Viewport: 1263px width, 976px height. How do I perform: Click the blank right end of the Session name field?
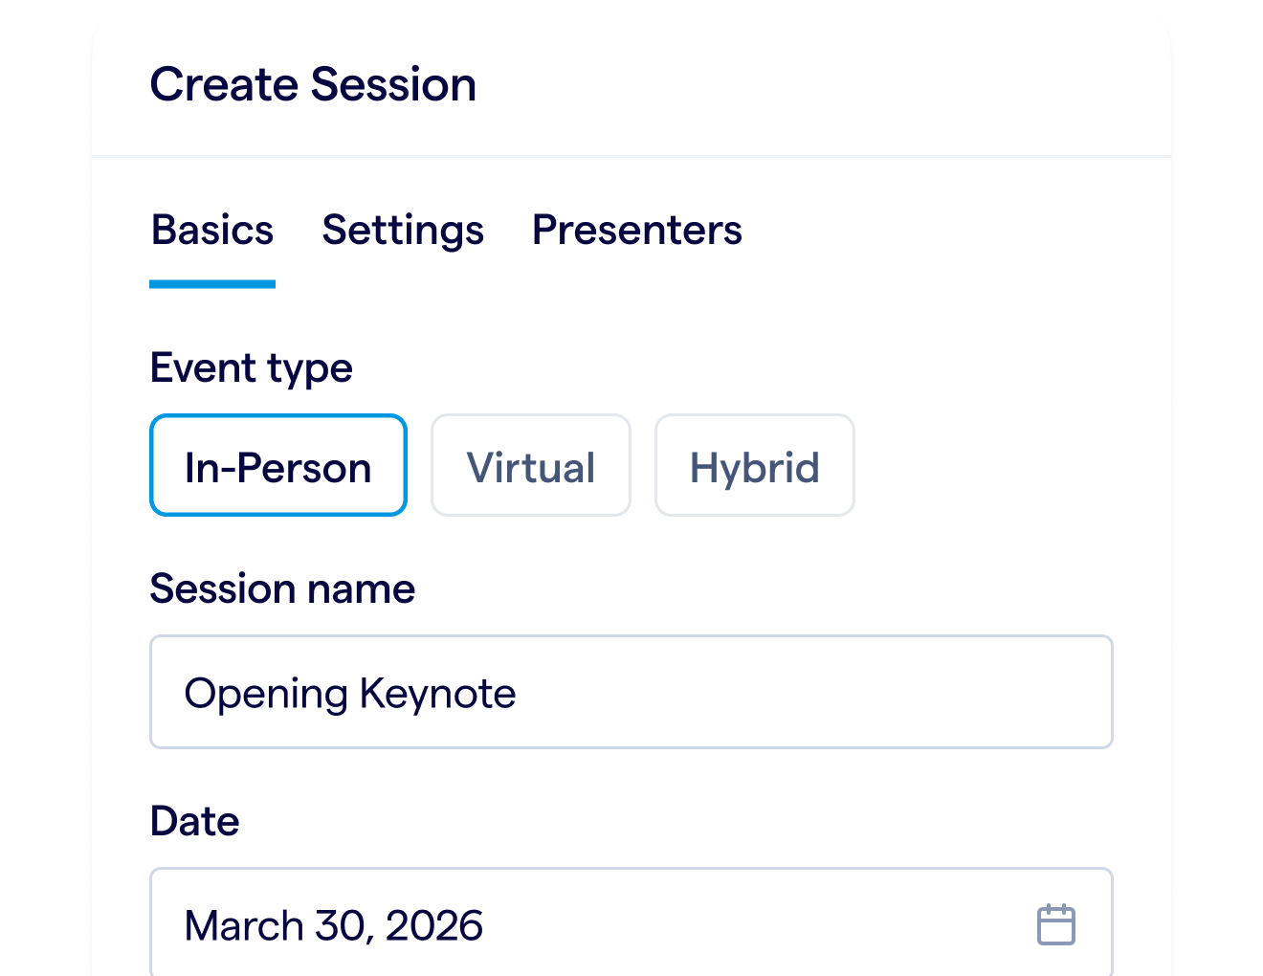tap(1033, 692)
